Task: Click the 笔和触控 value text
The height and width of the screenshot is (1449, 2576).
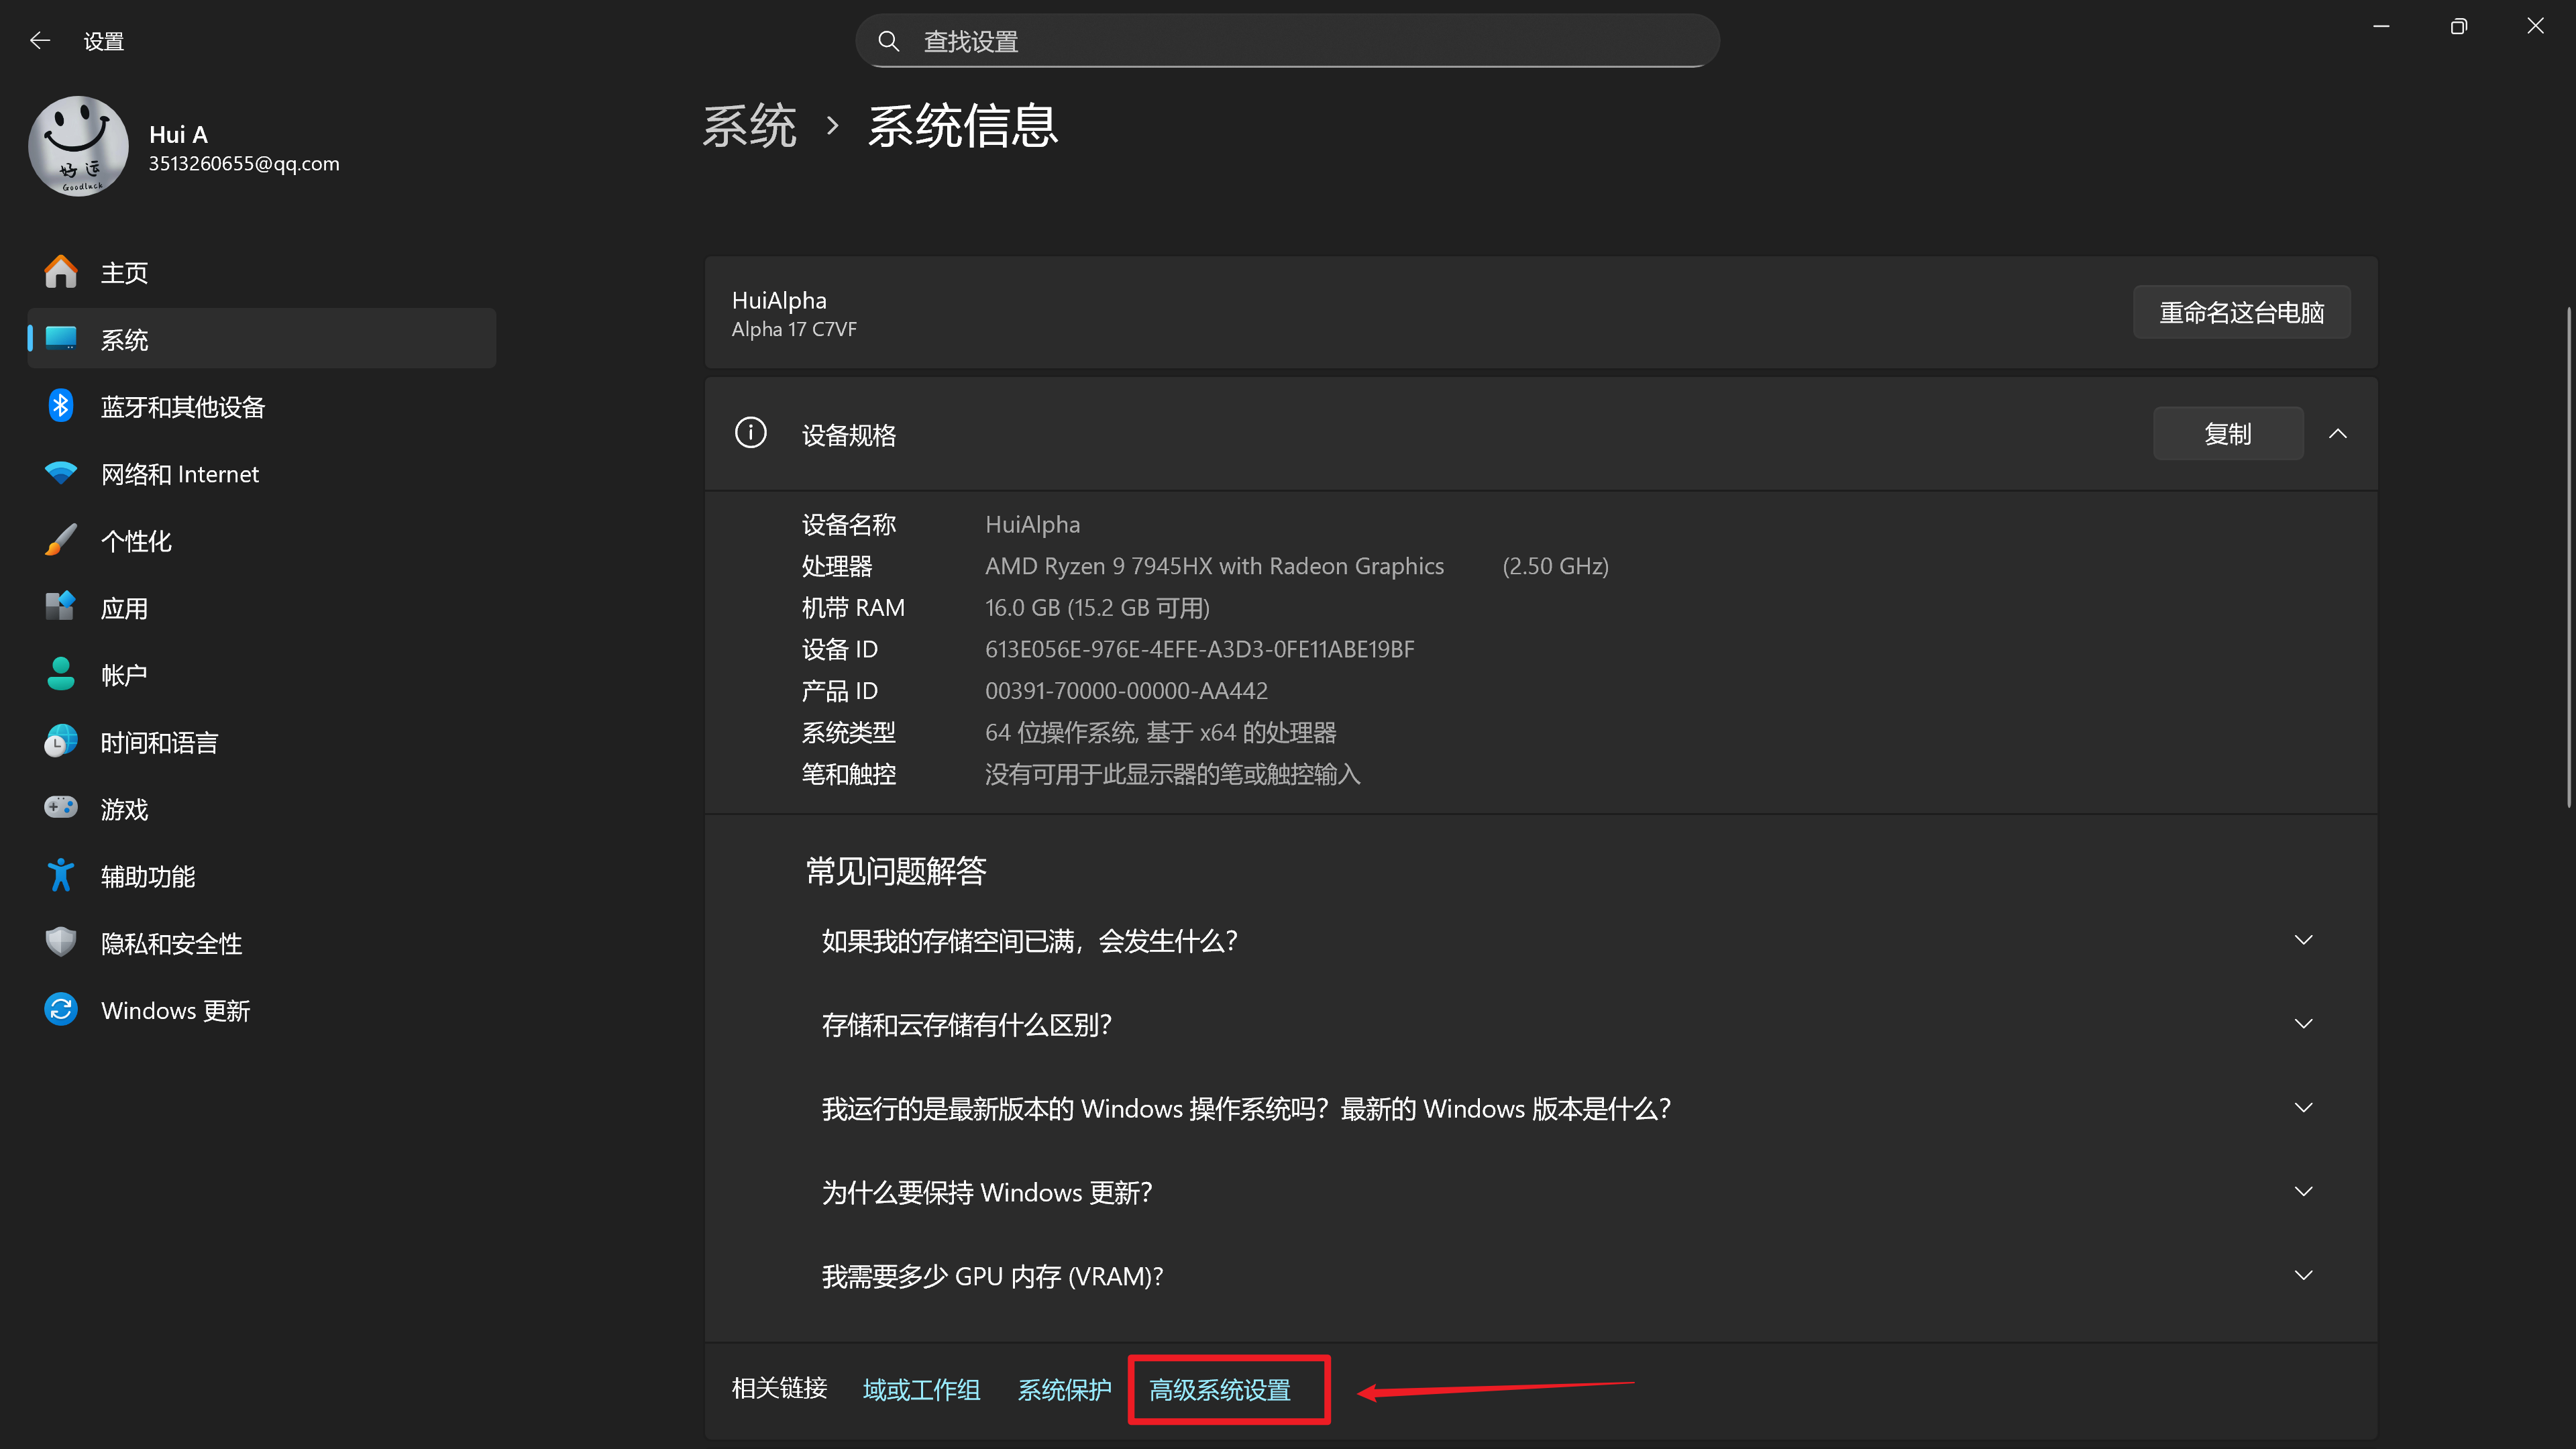Action: pos(1172,774)
